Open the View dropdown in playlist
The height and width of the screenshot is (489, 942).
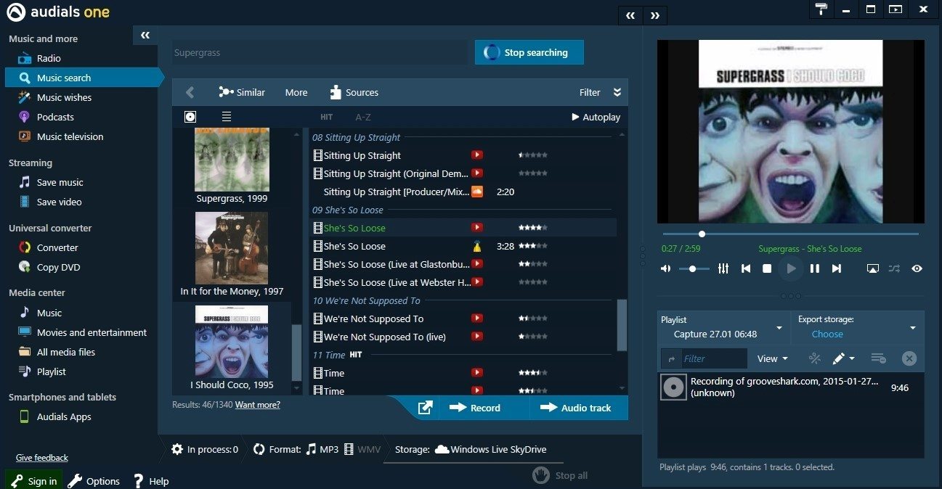coord(773,358)
